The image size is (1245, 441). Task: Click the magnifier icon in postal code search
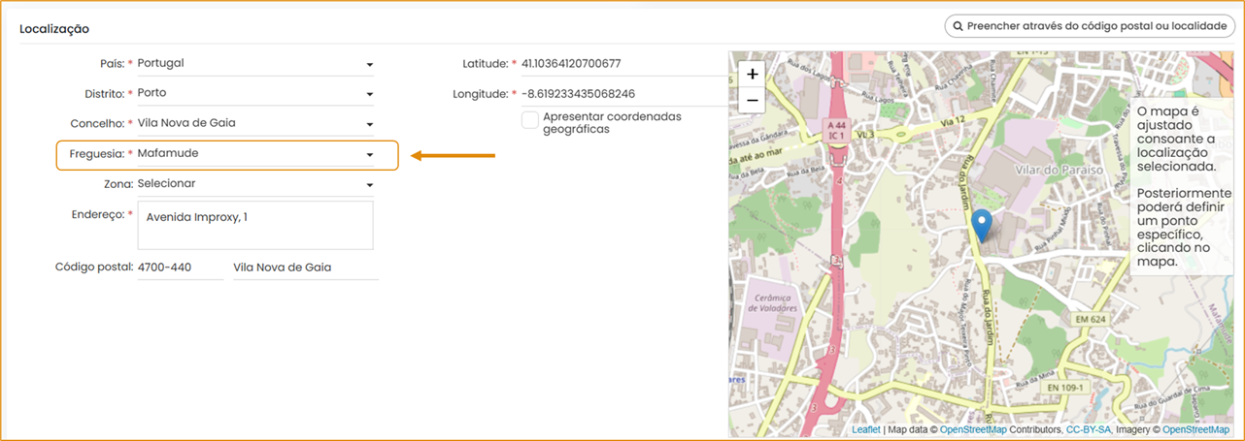tap(958, 26)
